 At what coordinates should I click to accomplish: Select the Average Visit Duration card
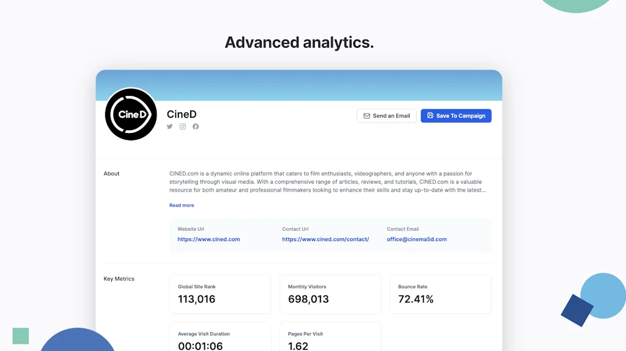[220, 338]
